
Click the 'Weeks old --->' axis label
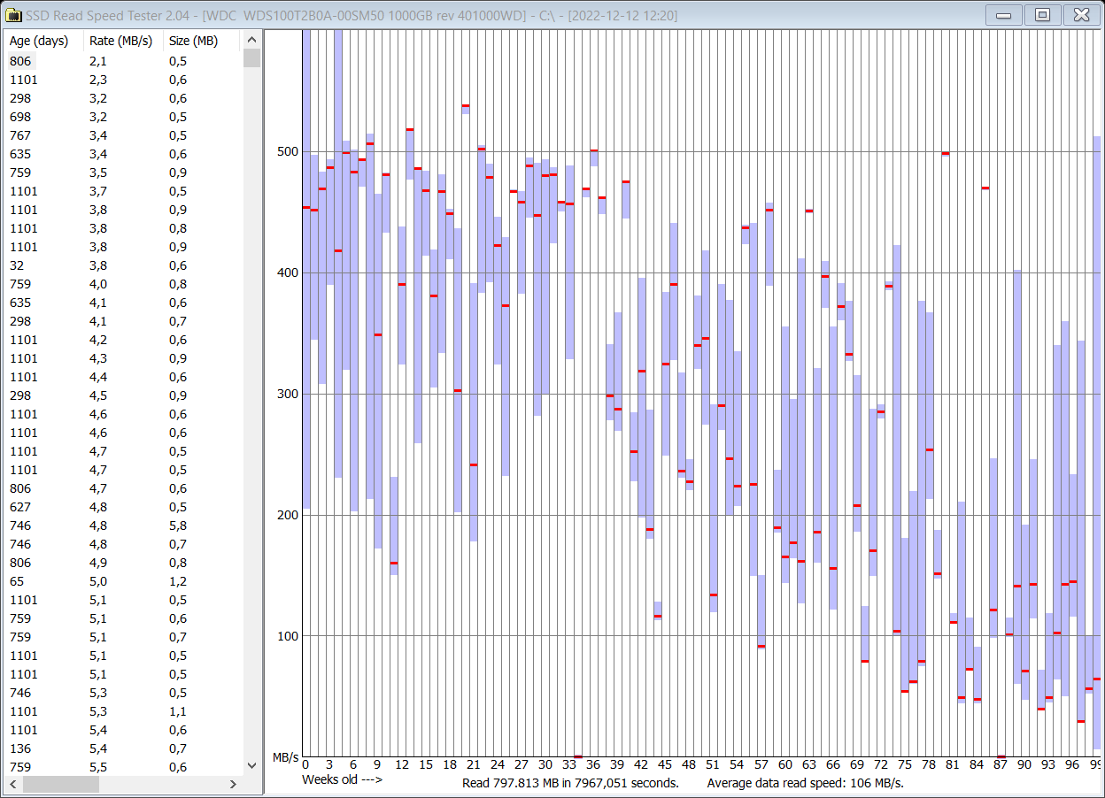pos(342,779)
